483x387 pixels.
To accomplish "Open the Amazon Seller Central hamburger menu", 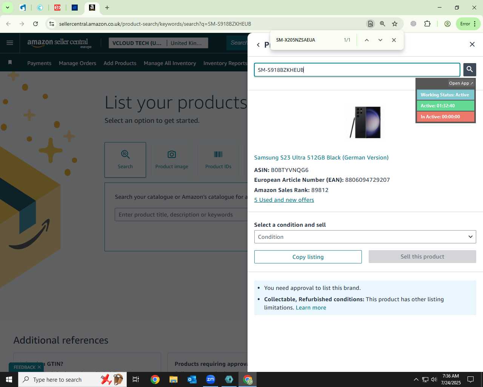I will click(x=10, y=43).
